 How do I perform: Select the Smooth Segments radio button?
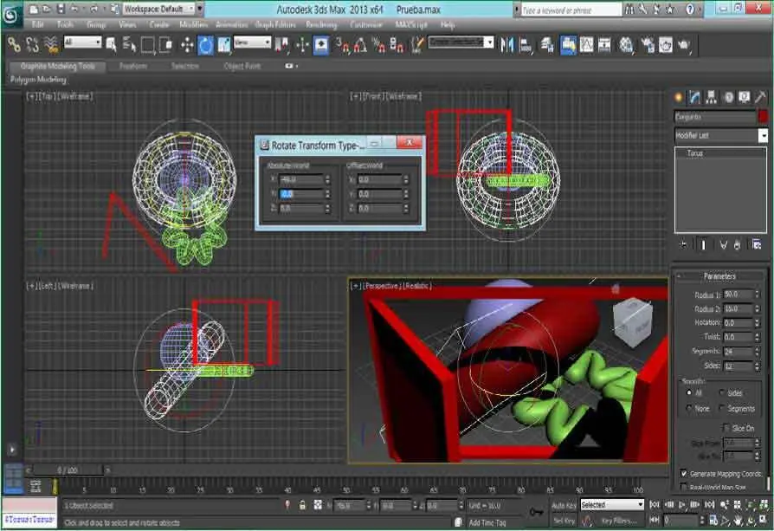click(722, 408)
